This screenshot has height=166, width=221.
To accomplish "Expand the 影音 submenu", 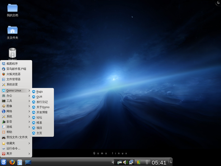I will point(16,122).
